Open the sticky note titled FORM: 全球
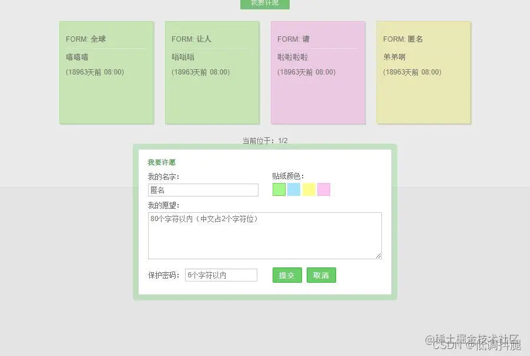The image size is (530, 356). [x=106, y=72]
